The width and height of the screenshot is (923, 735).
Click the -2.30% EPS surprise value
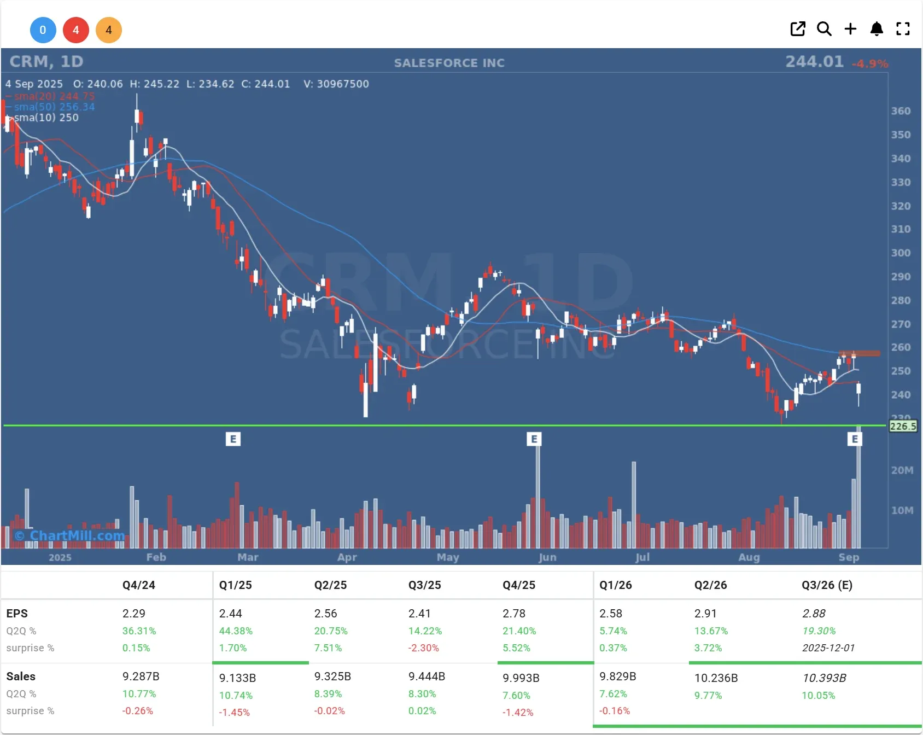(424, 648)
